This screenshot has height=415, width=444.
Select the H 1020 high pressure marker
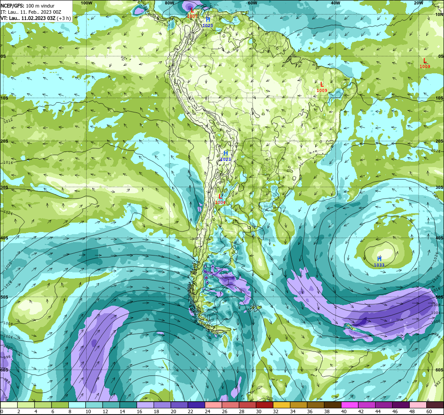207,22
